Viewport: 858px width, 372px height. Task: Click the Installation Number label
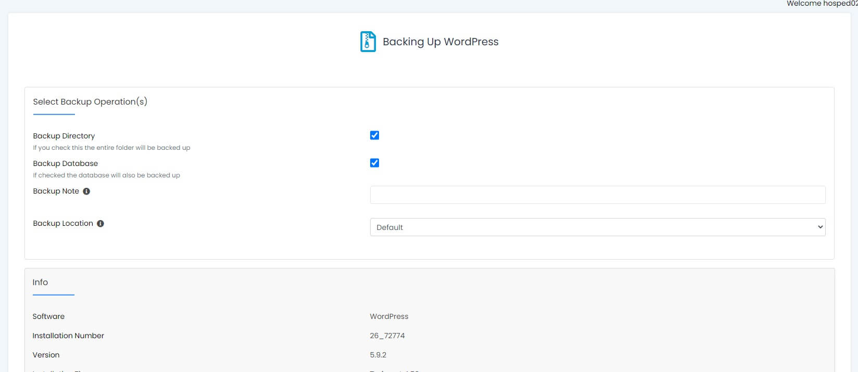68,336
